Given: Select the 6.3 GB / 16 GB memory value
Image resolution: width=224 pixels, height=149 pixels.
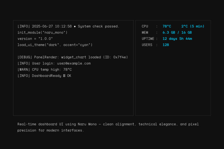Looking at the screenshot, I should point(177,32).
